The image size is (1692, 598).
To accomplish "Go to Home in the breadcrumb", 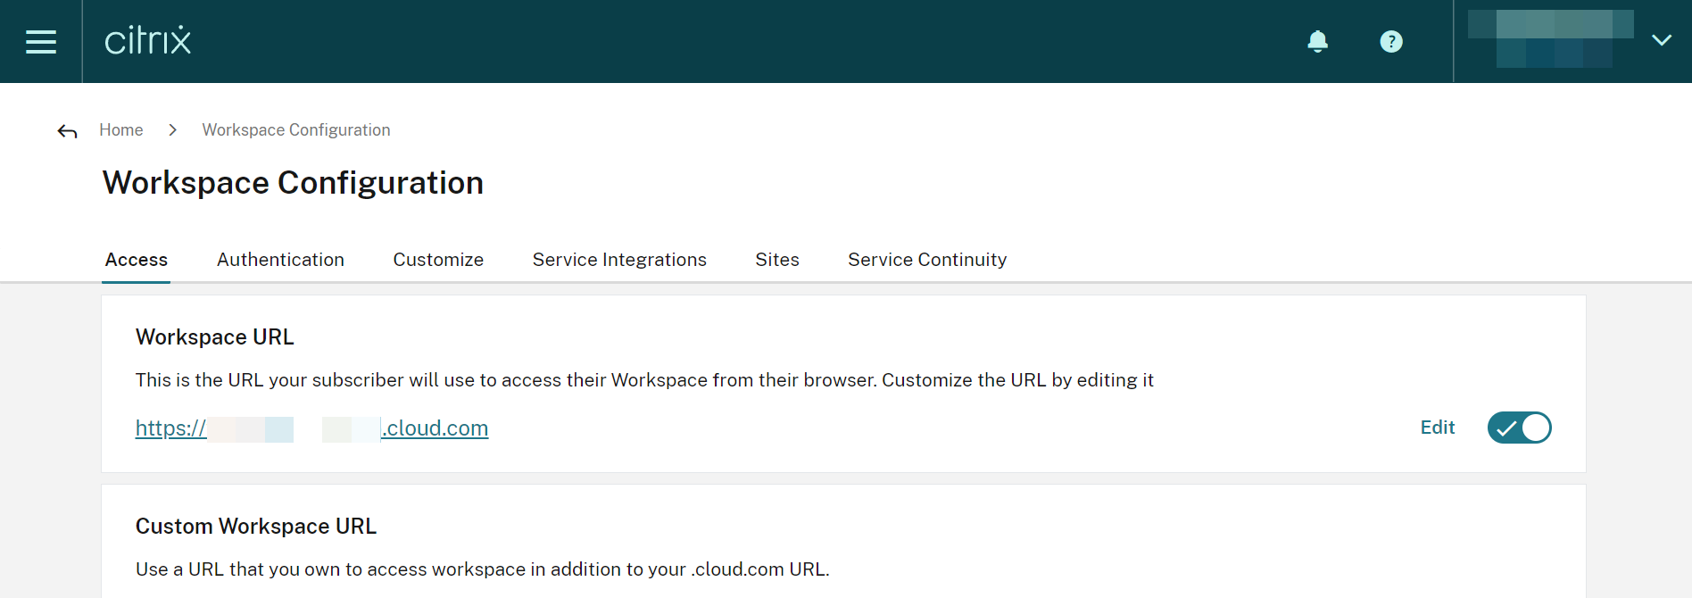I will click(121, 130).
